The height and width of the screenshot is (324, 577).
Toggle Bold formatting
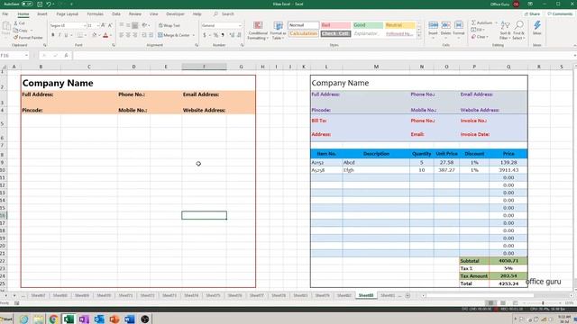point(53,35)
